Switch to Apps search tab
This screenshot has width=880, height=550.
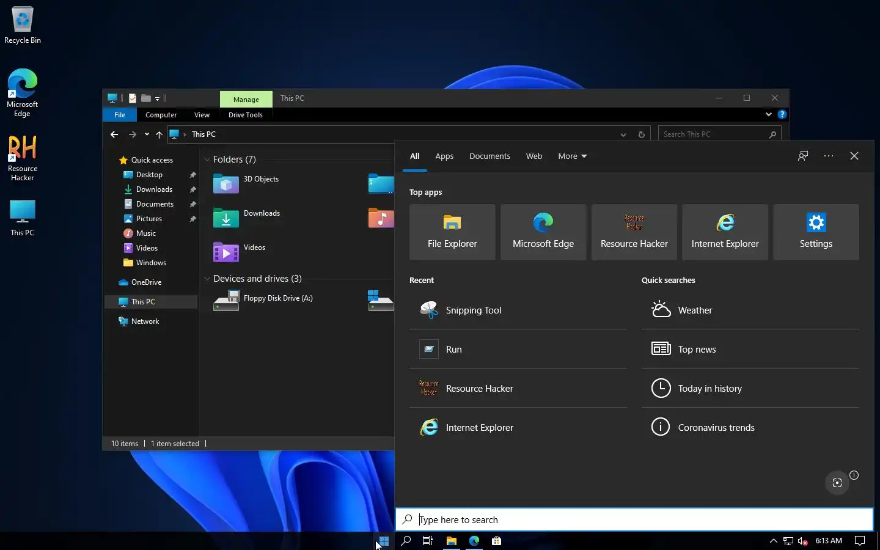444,156
